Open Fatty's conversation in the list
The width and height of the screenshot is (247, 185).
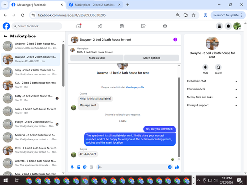point(31,98)
